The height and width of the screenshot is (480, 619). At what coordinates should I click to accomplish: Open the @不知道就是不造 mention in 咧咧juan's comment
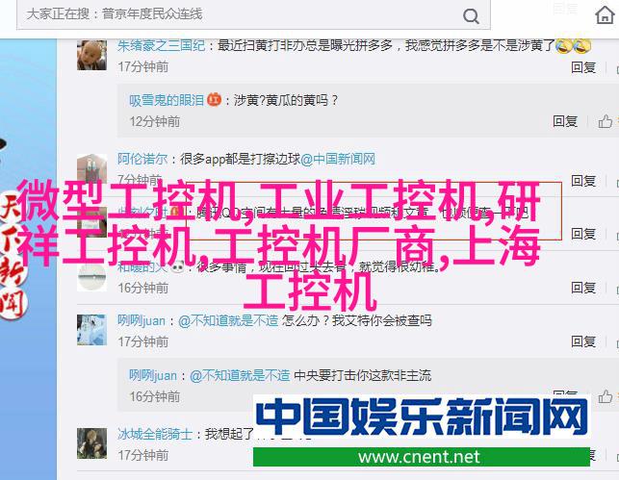click(x=228, y=320)
